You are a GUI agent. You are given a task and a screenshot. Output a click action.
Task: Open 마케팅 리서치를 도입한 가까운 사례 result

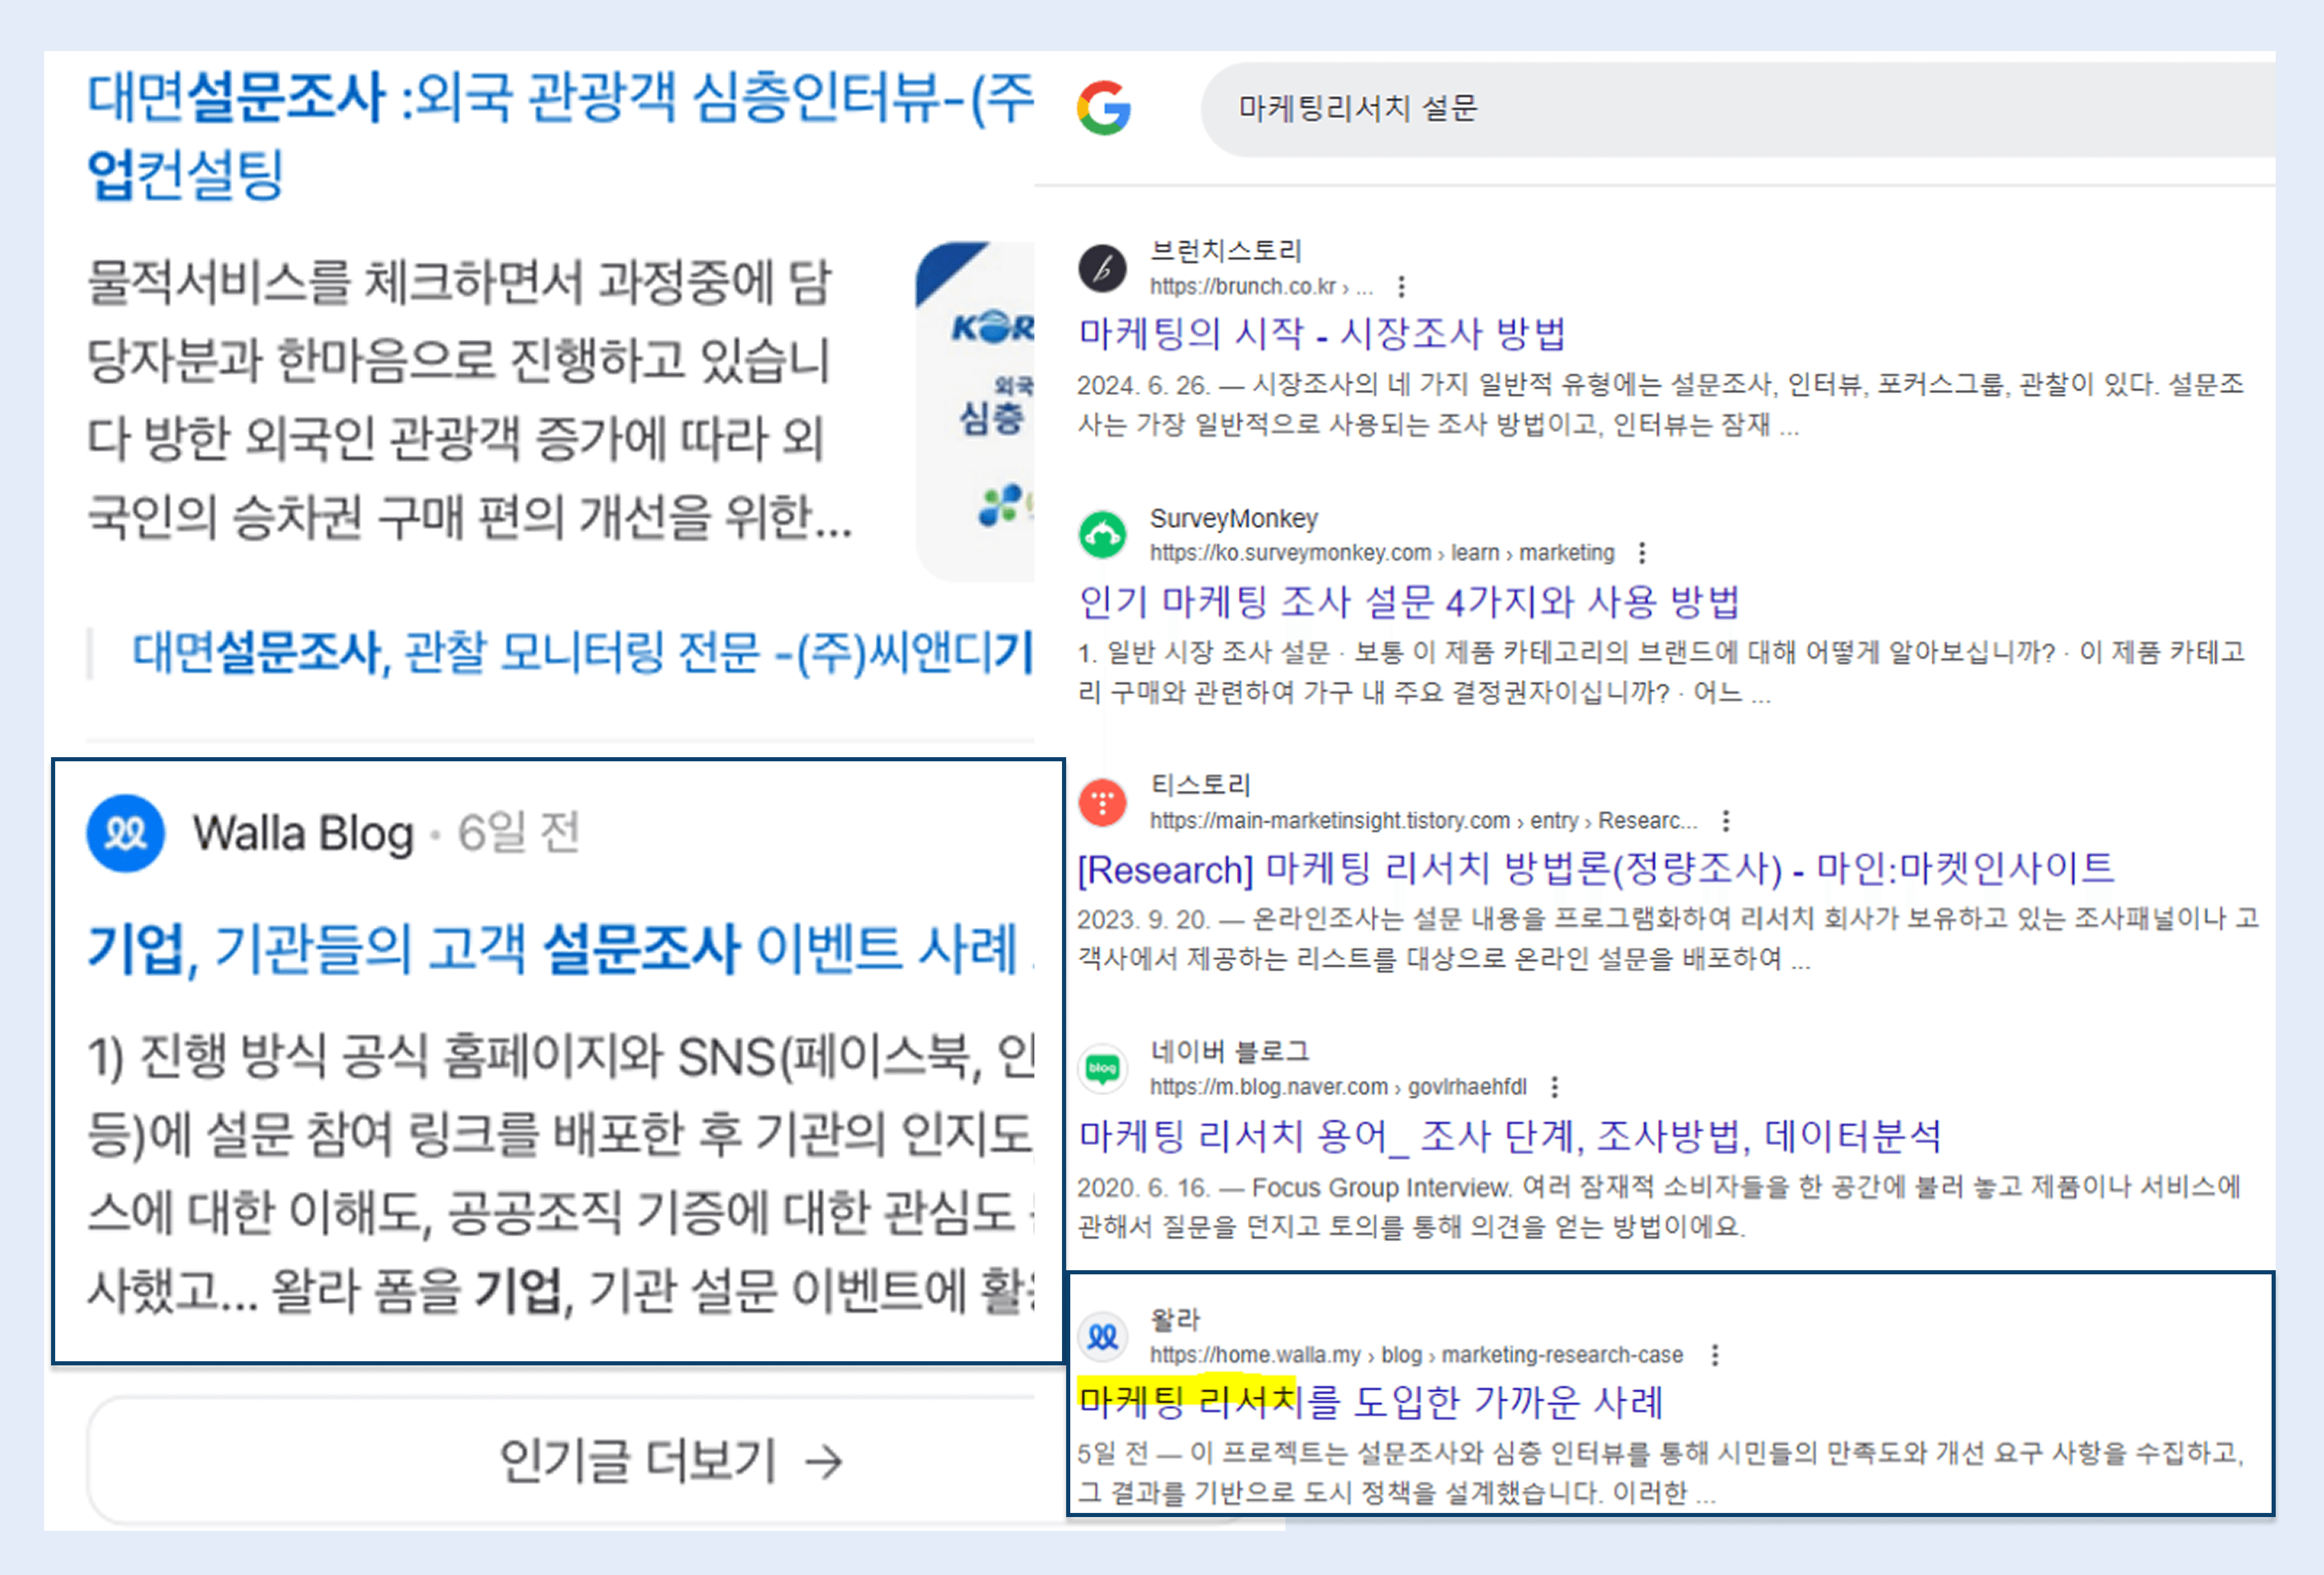coord(1370,1402)
